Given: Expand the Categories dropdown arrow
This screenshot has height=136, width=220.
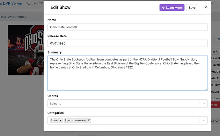Looking at the screenshot, I should [x=204, y=120].
